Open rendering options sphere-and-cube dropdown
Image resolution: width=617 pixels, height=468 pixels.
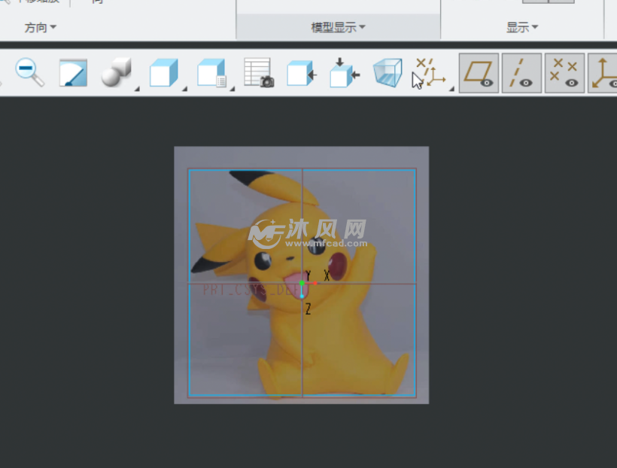point(120,74)
